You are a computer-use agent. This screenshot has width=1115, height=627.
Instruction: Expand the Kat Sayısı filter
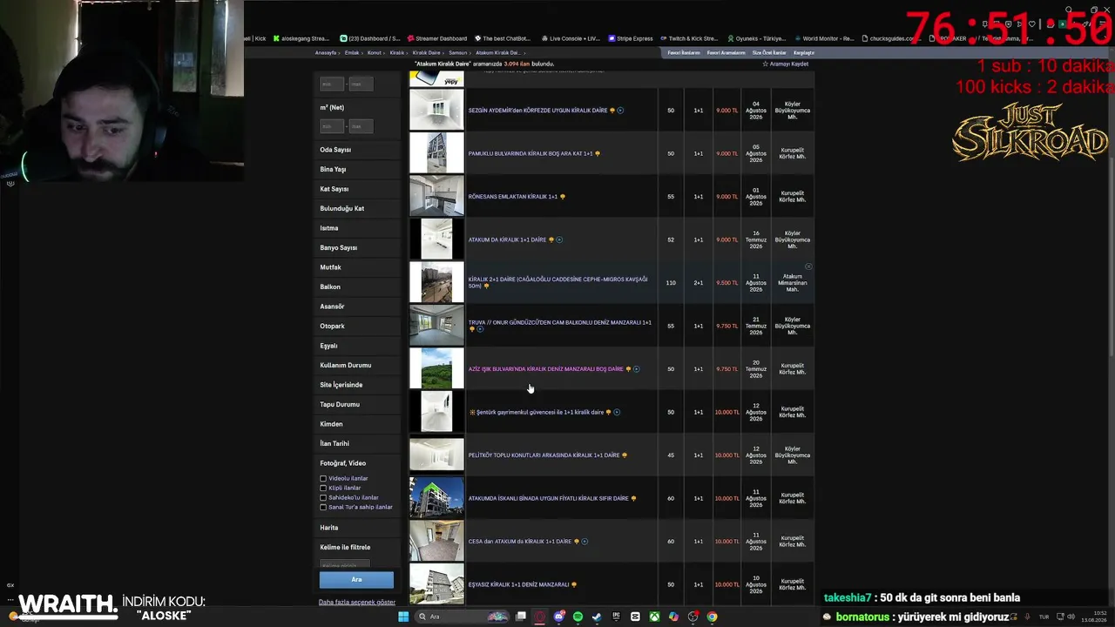(x=357, y=189)
